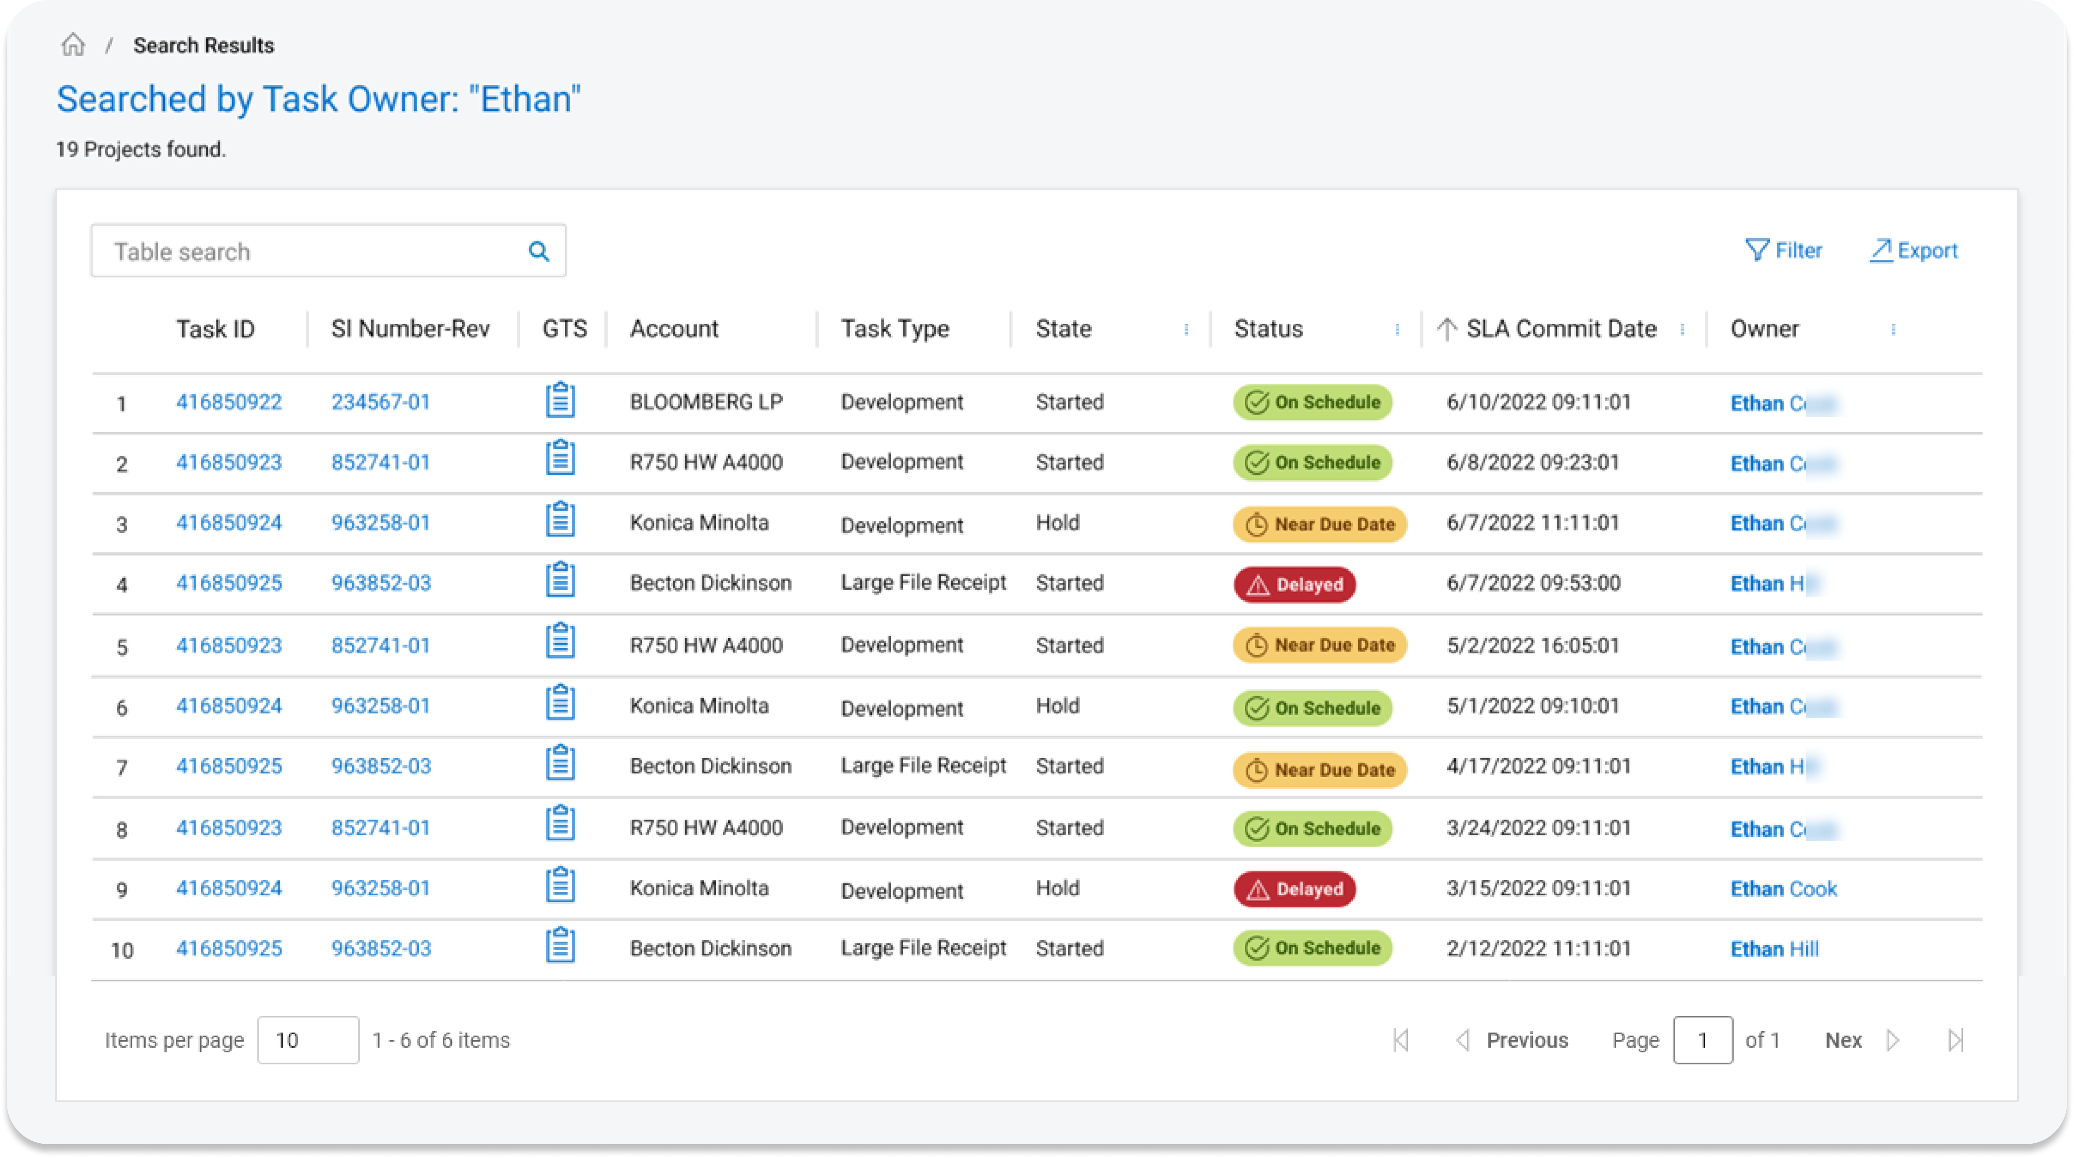This screenshot has width=2074, height=1158.
Task: Open SI Number 963852-03 in row 4
Action: coord(381,582)
